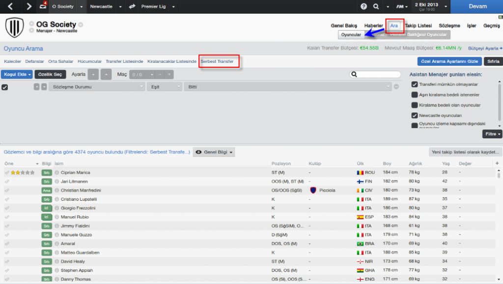Click the swap arrows icon next to Newcastle
Image resolution: width=503 pixels, height=284 pixels.
coord(133,6)
